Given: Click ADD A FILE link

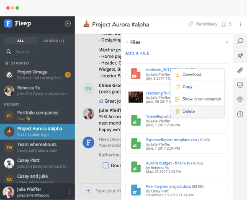Looking at the screenshot, I should pos(137,53).
